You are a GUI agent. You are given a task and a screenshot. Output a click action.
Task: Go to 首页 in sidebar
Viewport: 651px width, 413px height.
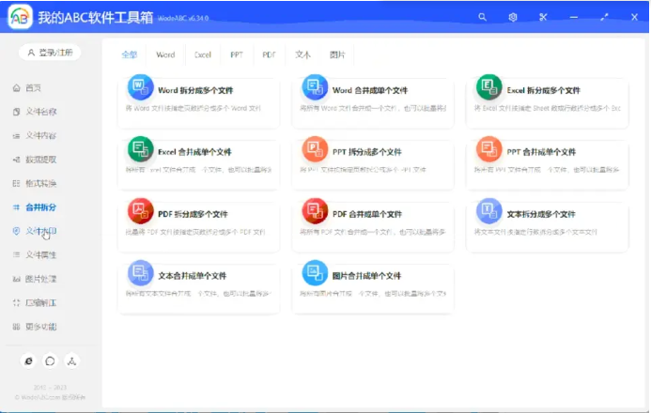(33, 88)
